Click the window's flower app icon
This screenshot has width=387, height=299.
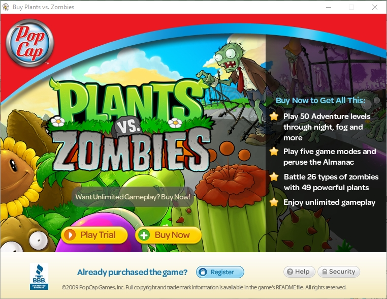[x=6, y=7]
